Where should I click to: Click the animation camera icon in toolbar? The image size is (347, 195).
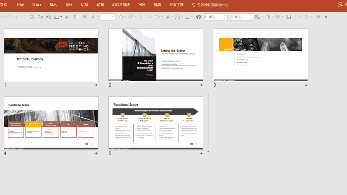[x=41, y=17]
